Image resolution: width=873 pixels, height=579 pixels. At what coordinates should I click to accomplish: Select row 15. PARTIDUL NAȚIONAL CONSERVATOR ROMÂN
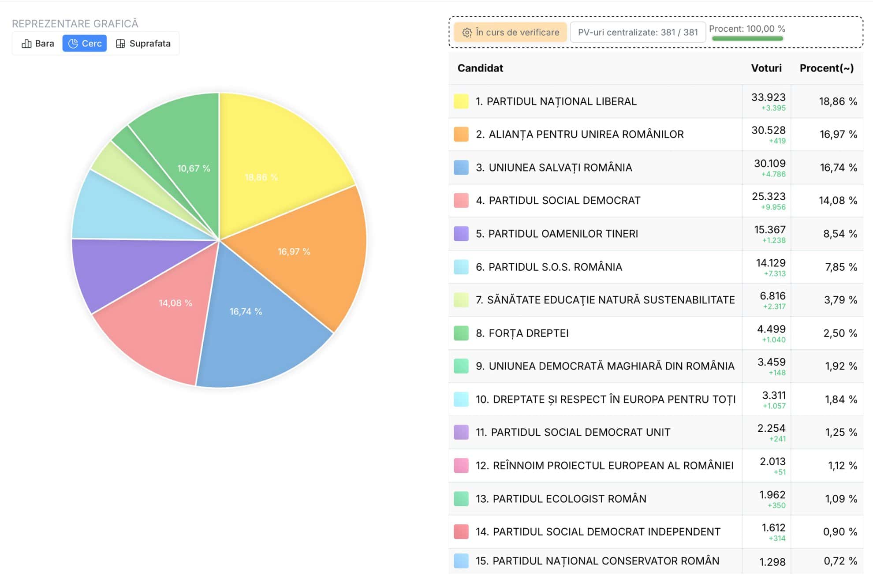tap(656, 561)
